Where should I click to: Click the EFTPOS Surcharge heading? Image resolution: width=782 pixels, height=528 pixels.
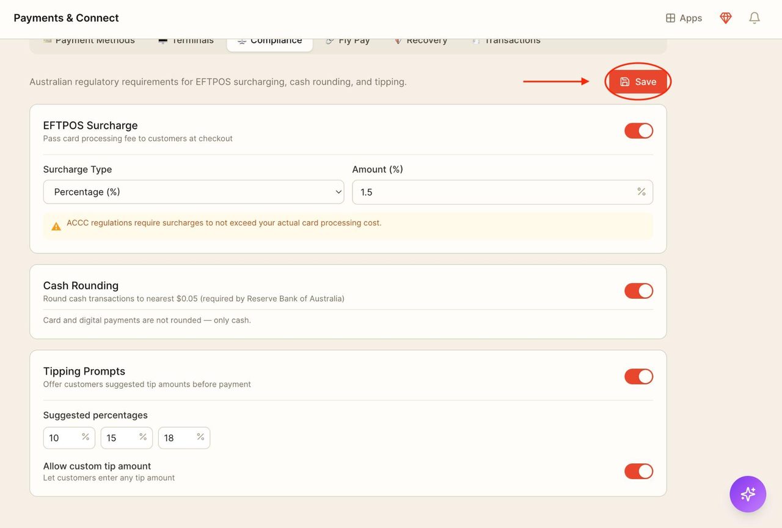[x=90, y=125]
